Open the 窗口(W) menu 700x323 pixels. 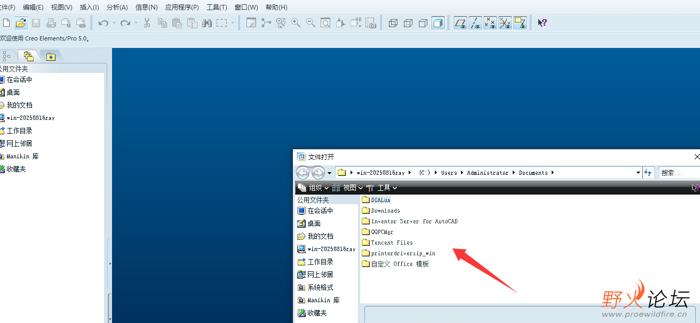click(246, 7)
